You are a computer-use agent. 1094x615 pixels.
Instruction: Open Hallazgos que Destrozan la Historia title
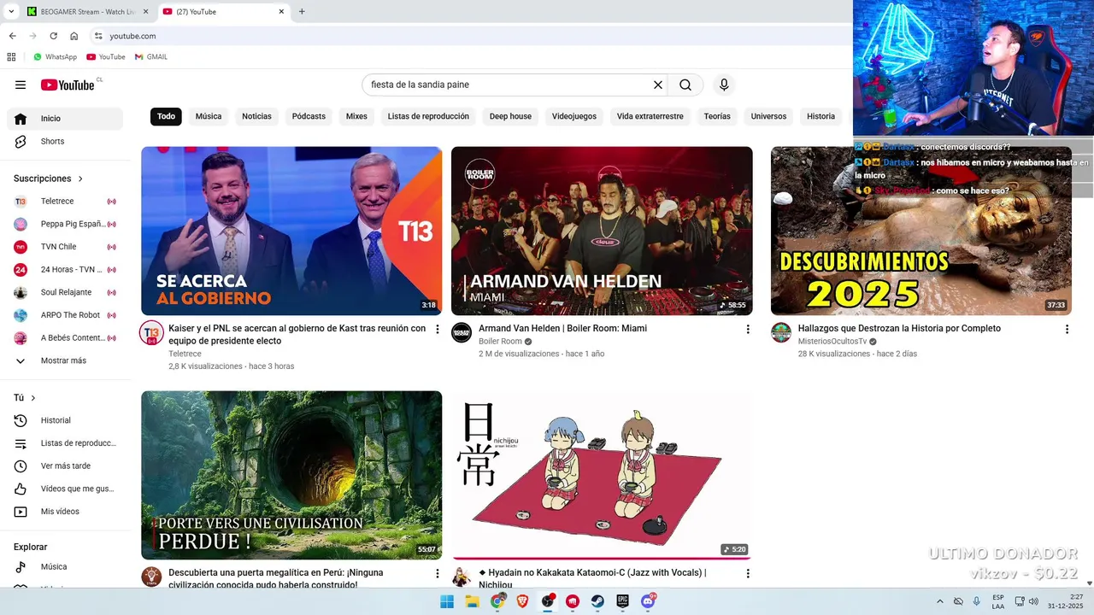[x=899, y=329]
